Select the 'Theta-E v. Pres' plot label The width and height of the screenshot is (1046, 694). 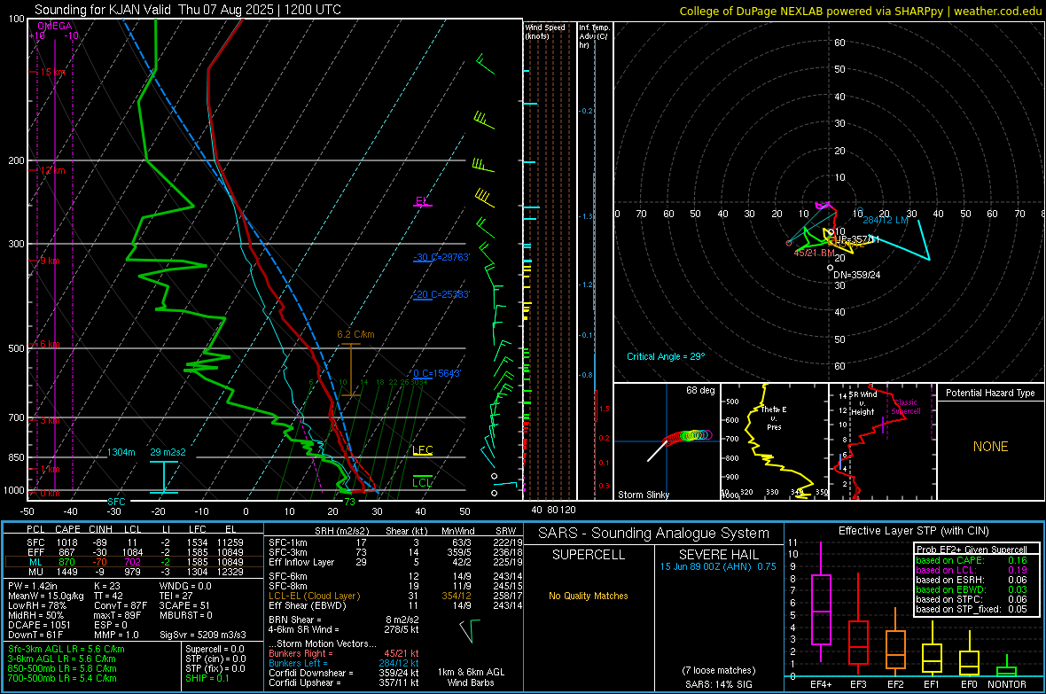774,417
